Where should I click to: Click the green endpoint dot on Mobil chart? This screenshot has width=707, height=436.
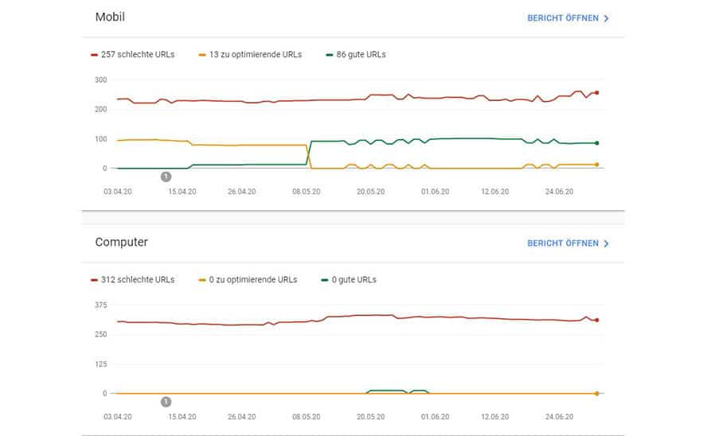coord(597,143)
